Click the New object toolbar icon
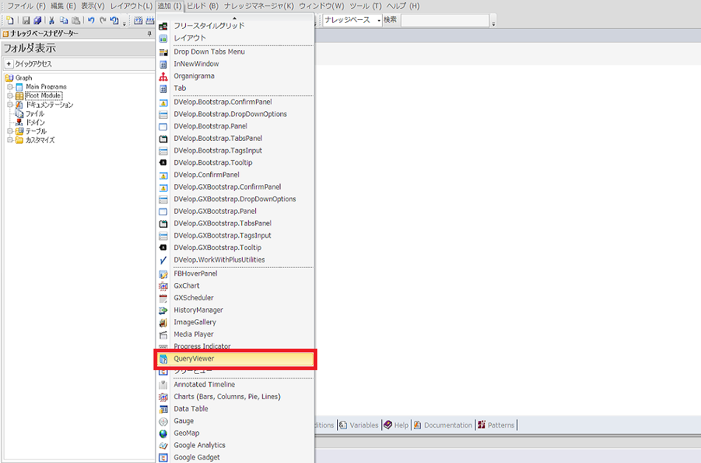Screen dimensions: 701x463 (x=10, y=21)
